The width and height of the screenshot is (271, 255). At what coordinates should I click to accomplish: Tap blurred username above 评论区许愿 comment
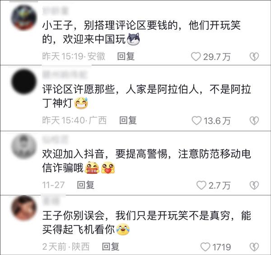(65, 75)
